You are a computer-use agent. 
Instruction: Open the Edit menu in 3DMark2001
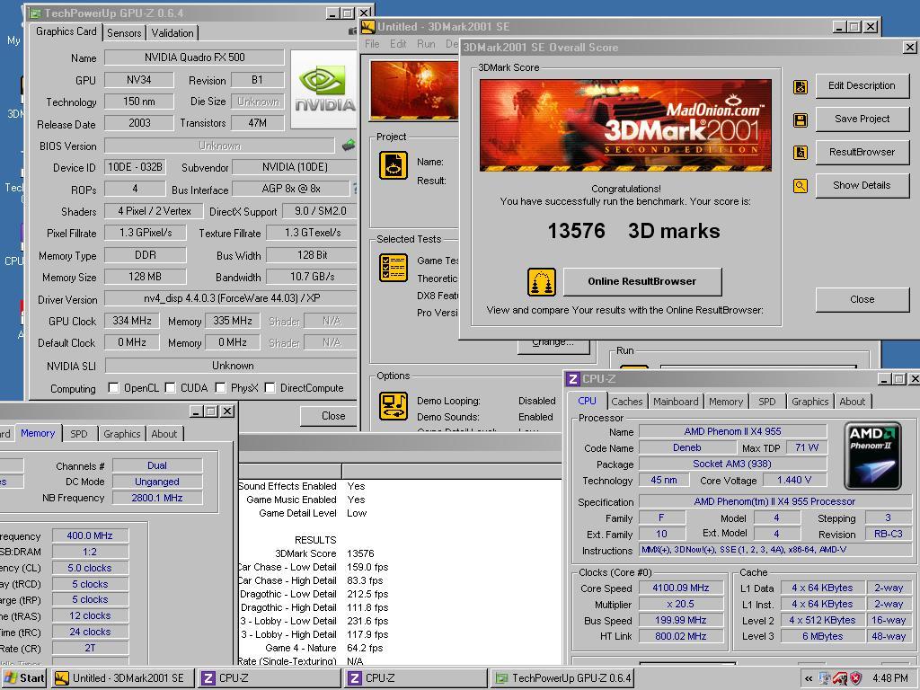398,44
